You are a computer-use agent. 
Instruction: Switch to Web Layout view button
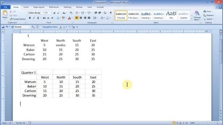180,123
